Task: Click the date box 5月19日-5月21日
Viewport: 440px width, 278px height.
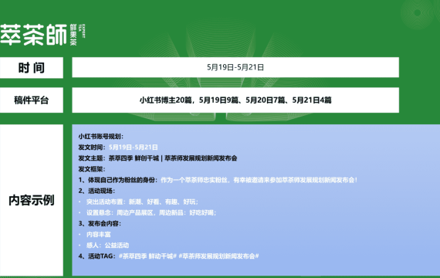Action: tap(235, 67)
